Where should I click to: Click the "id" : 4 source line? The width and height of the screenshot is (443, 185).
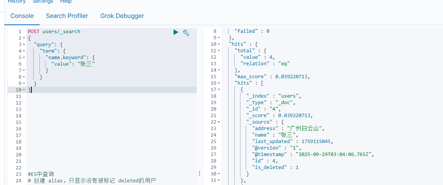(265, 161)
